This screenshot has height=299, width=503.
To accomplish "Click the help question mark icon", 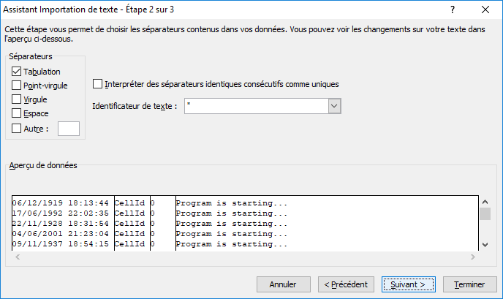I will [453, 10].
